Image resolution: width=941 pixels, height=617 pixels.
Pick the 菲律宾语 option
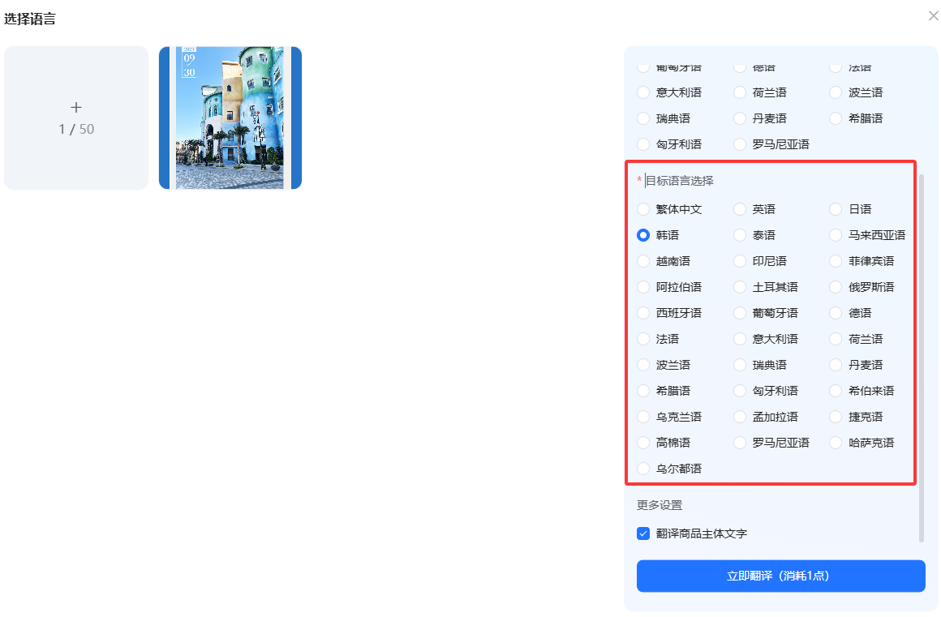point(836,261)
